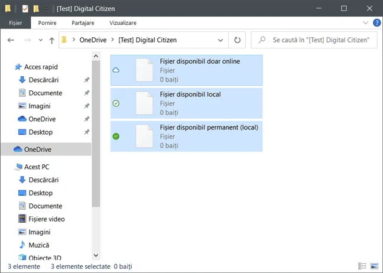
Task: Switch to the Partajare ribbon tab
Action: (x=83, y=22)
